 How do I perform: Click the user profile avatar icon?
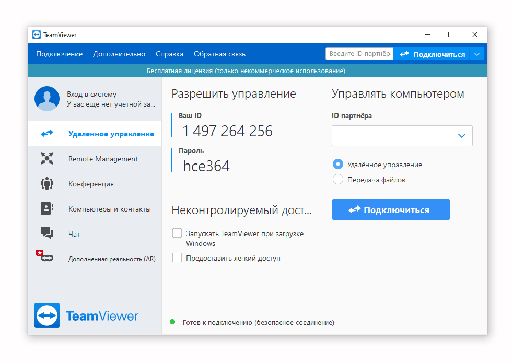47,99
